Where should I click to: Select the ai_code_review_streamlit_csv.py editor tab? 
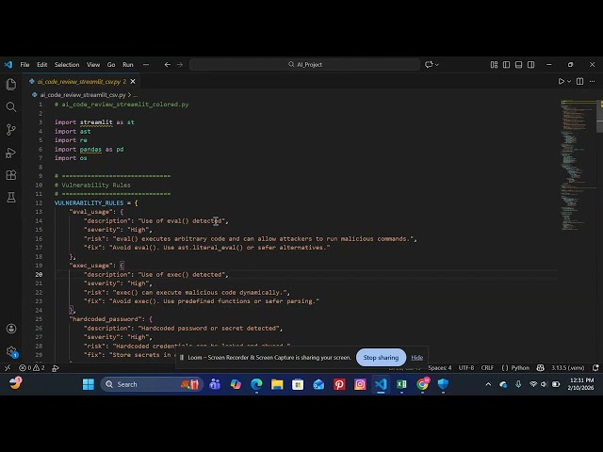[79, 82]
